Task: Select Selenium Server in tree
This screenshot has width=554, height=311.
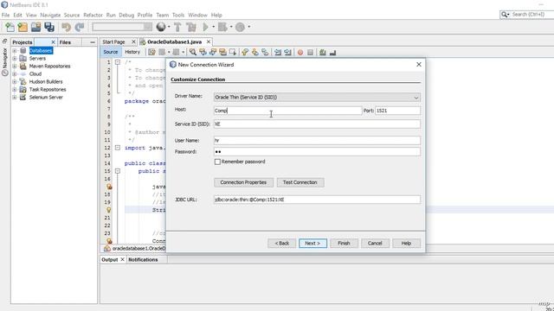Action: tap(46, 98)
